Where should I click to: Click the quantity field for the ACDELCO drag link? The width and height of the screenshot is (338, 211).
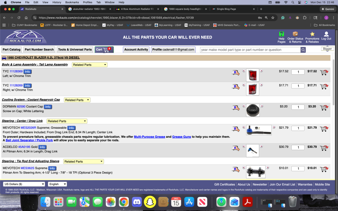(x=297, y=148)
